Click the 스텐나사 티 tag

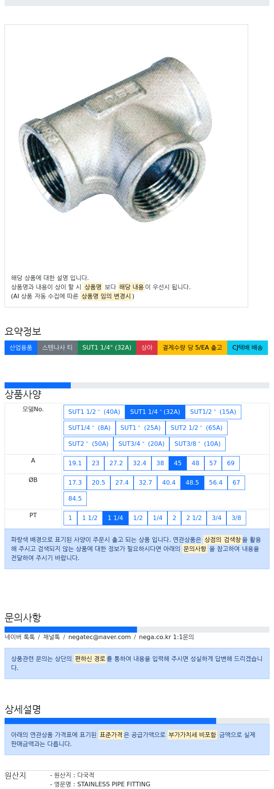point(57,347)
